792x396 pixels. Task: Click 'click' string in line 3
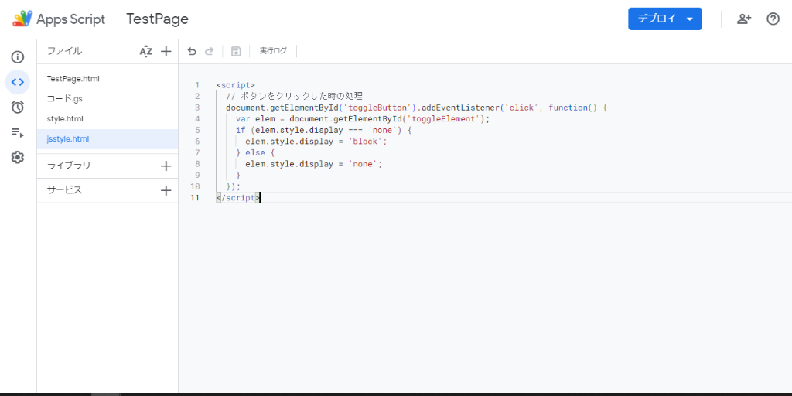click(x=522, y=108)
